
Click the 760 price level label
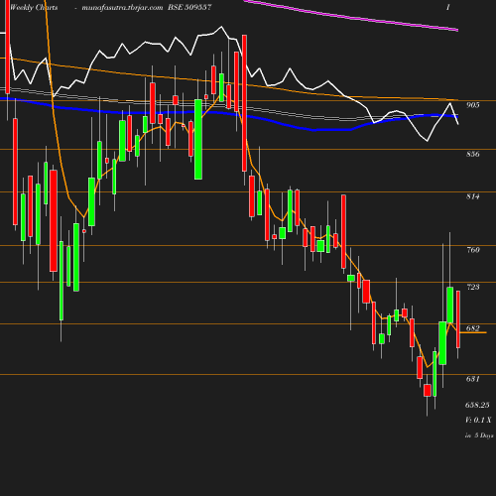coord(473,250)
